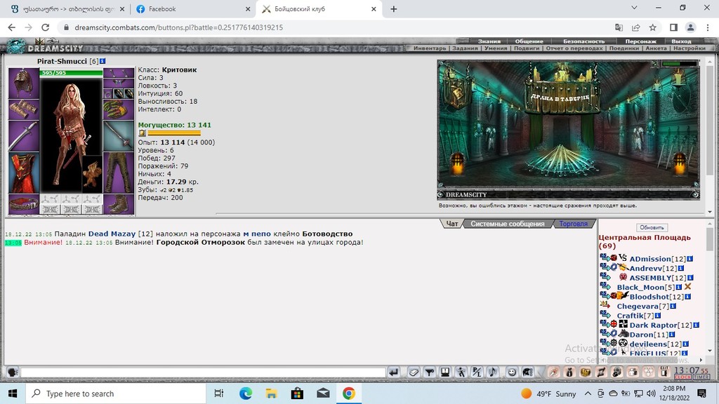Switch to Системные сообщения tab
Image resolution: width=719 pixels, height=404 pixels.
507,224
